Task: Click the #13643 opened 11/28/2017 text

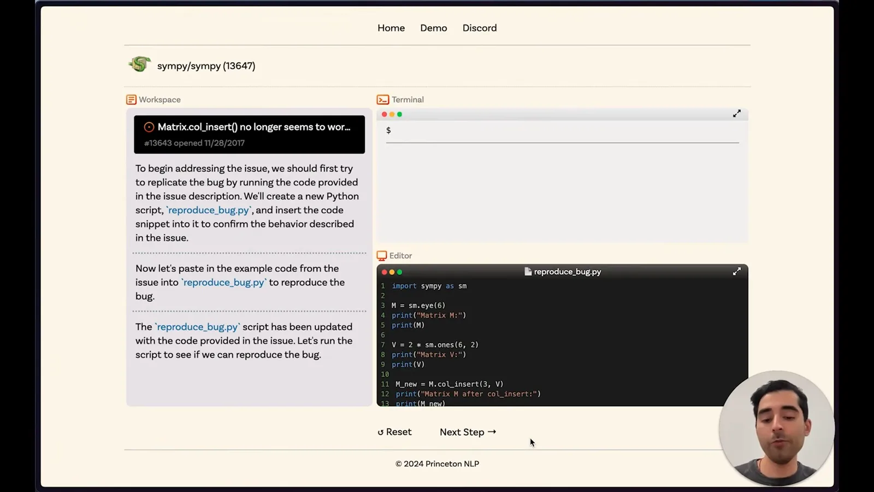Action: [x=194, y=143]
